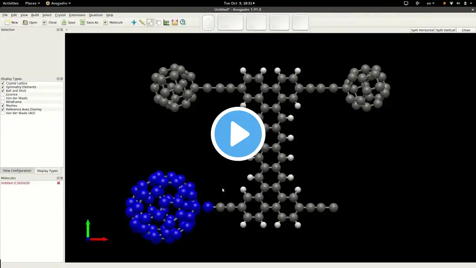
Task: Uncheck Ball and Stick display type
Action: coord(3,91)
